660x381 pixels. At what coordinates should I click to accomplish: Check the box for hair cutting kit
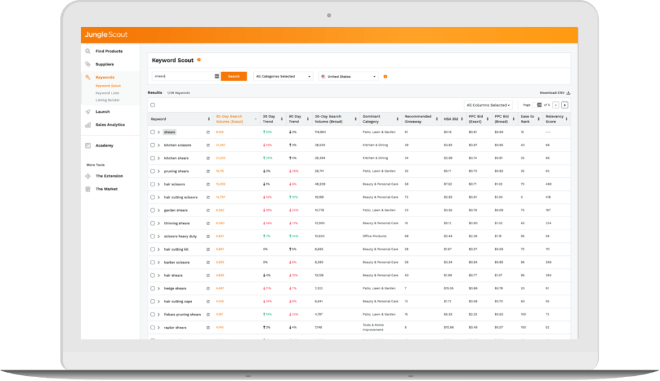[153, 249]
